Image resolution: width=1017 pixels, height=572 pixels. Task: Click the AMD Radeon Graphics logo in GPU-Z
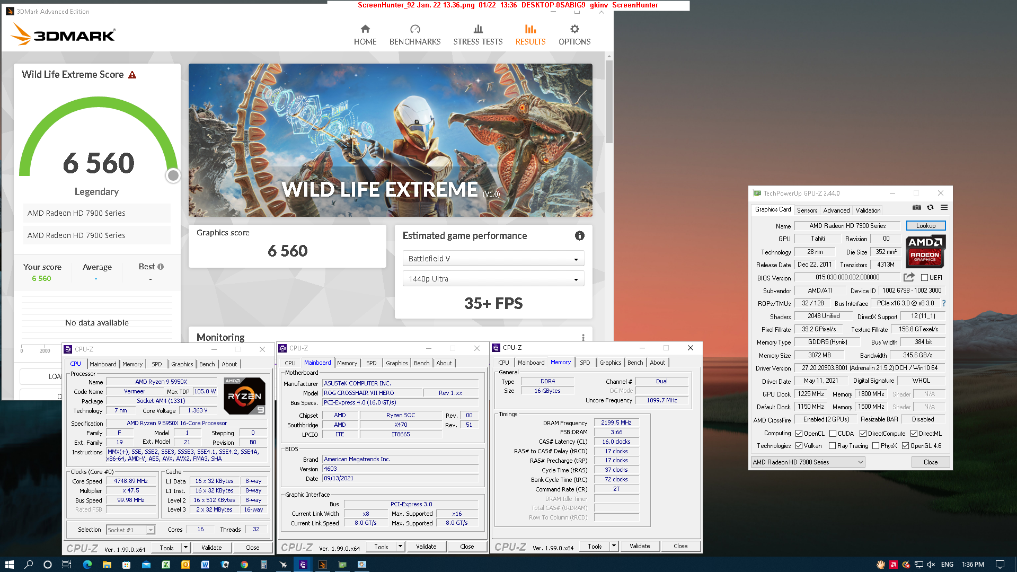[x=925, y=251]
